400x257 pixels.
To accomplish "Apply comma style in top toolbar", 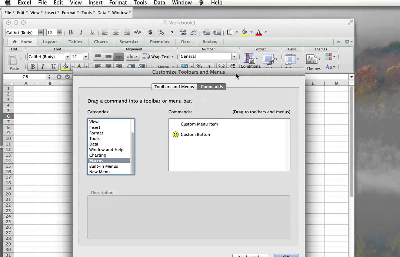I will (x=172, y=32).
